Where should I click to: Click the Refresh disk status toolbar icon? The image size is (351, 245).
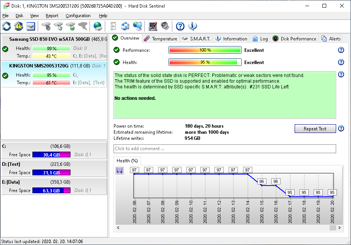click(x=6, y=26)
